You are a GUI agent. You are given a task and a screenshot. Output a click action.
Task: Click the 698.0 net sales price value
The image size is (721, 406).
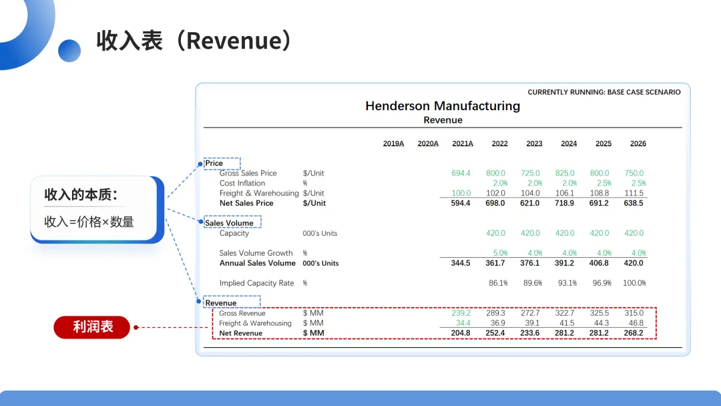[x=495, y=203]
